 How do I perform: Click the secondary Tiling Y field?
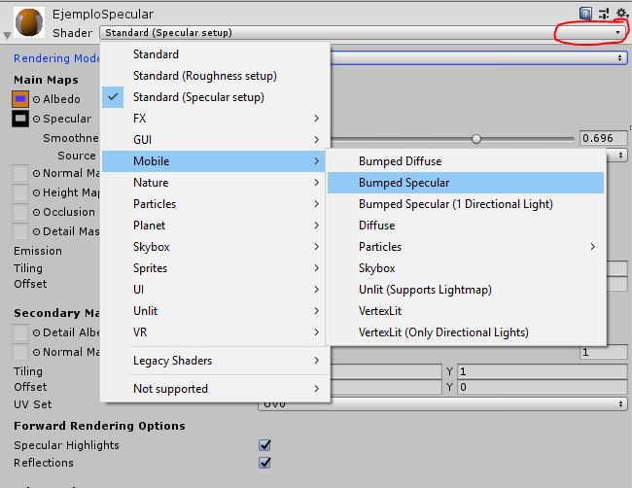(543, 371)
